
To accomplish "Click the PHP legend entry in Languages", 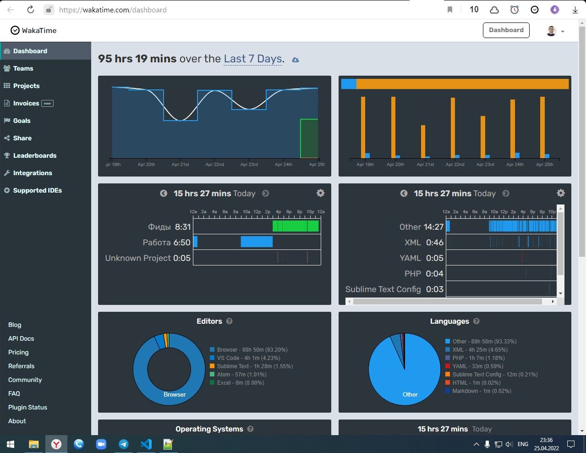I will click(x=475, y=358).
